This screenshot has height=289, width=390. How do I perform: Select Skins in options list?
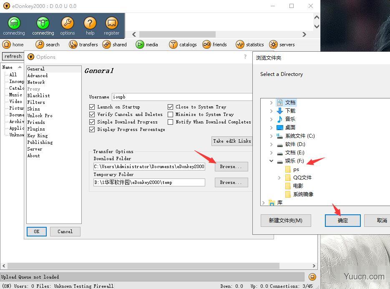[34, 109]
